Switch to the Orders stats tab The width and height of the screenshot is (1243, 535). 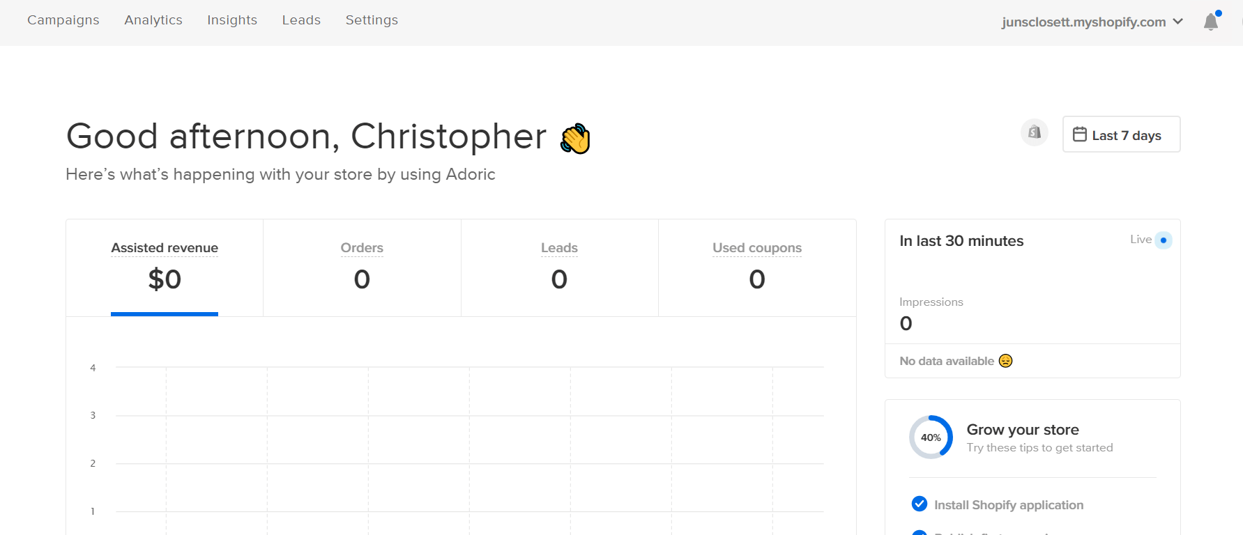(362, 268)
